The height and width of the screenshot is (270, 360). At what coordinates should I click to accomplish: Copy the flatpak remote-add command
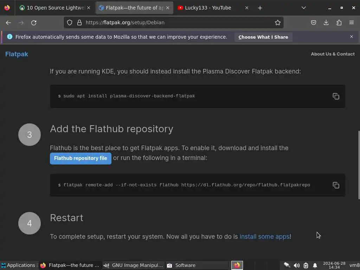336,185
